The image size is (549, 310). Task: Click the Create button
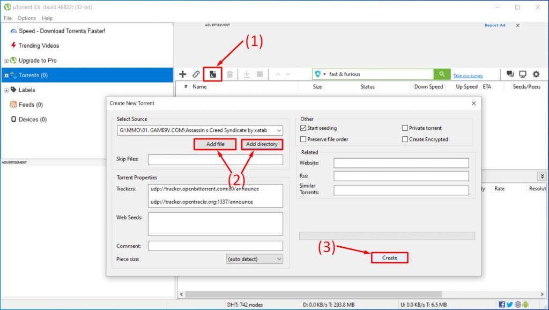click(390, 258)
